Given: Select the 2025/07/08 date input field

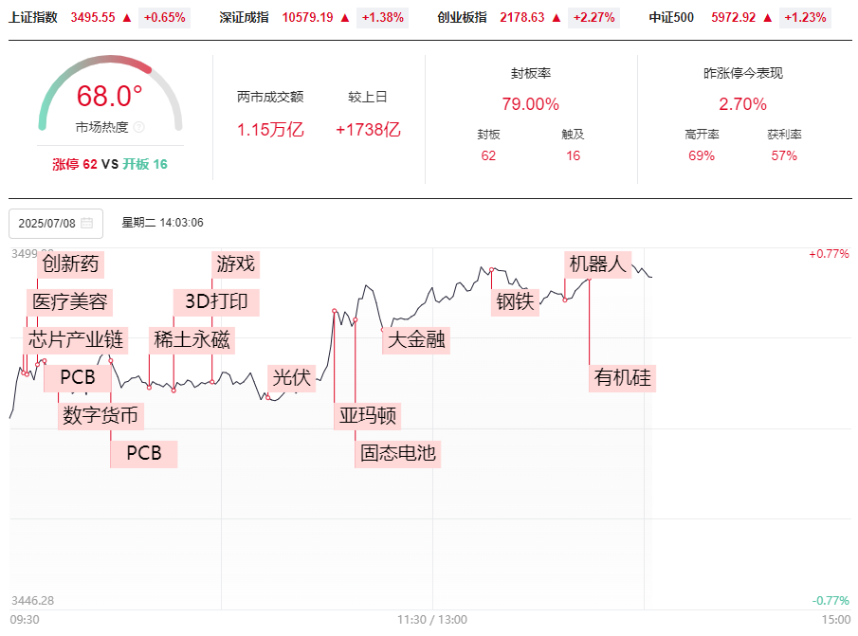Looking at the screenshot, I should point(56,224).
